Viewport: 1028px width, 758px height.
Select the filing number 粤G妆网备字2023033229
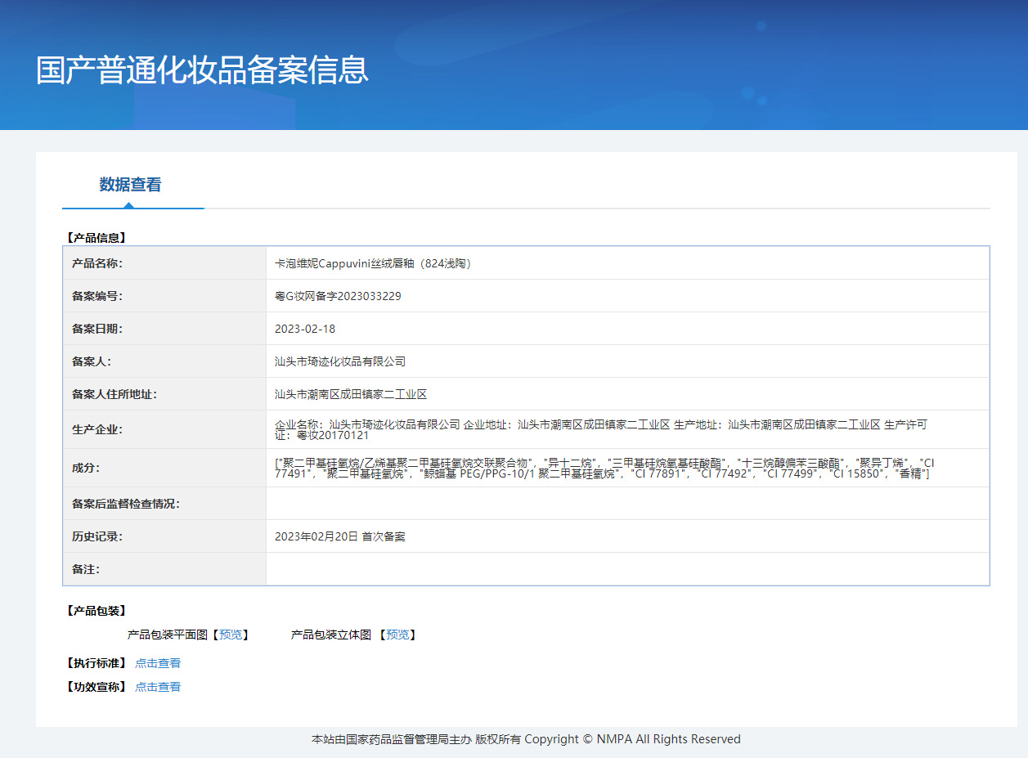pos(338,296)
